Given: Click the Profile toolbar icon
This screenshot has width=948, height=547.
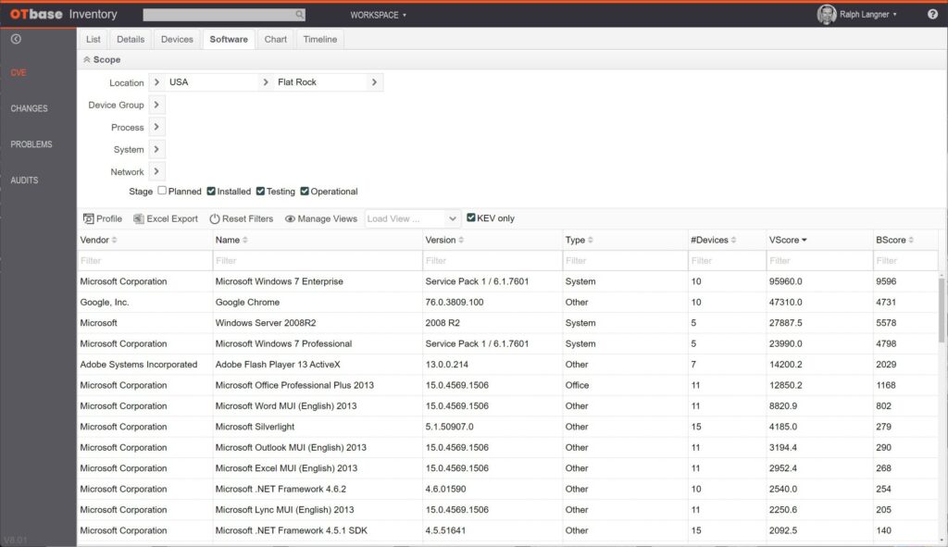Looking at the screenshot, I should 89,219.
